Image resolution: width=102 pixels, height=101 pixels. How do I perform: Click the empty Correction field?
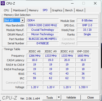click(x=87, y=39)
